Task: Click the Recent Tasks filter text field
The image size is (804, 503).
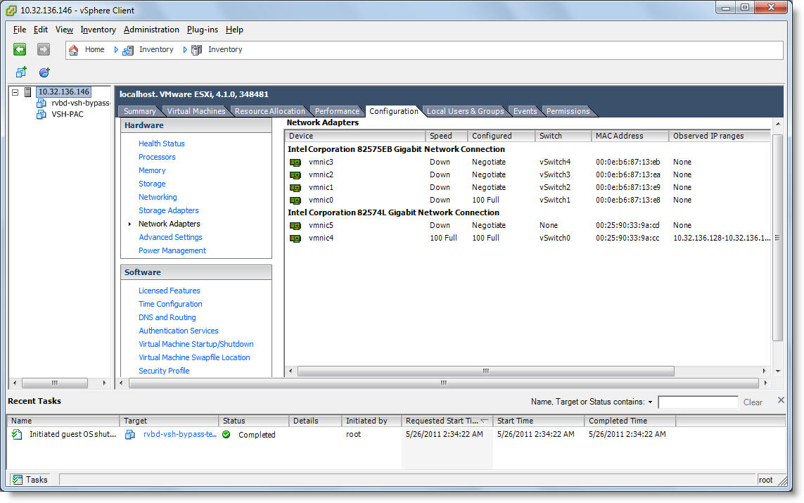Action: (x=698, y=402)
